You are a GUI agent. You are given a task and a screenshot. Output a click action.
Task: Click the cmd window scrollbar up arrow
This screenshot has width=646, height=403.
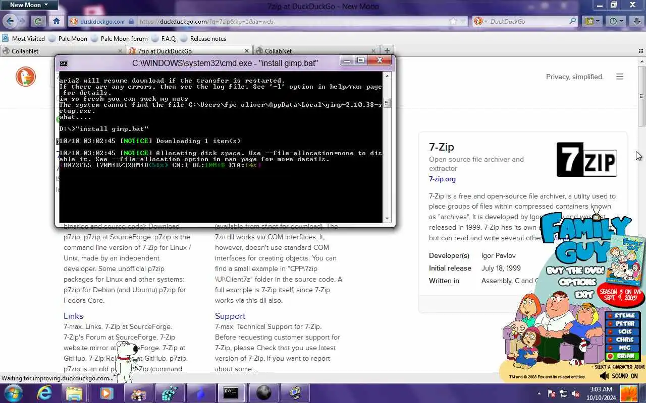pyautogui.click(x=387, y=76)
